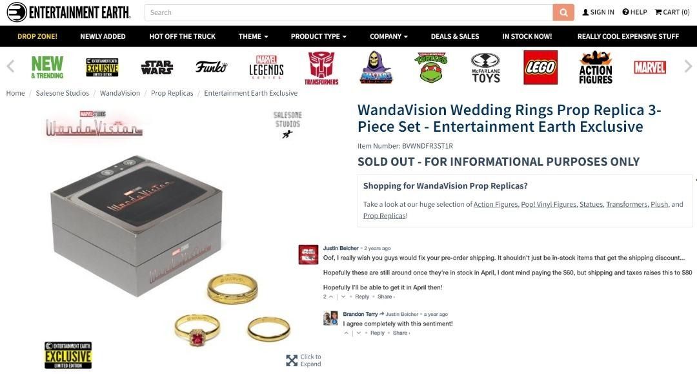Expand the Product Type dropdown
This screenshot has width=697, height=374.
click(x=318, y=36)
